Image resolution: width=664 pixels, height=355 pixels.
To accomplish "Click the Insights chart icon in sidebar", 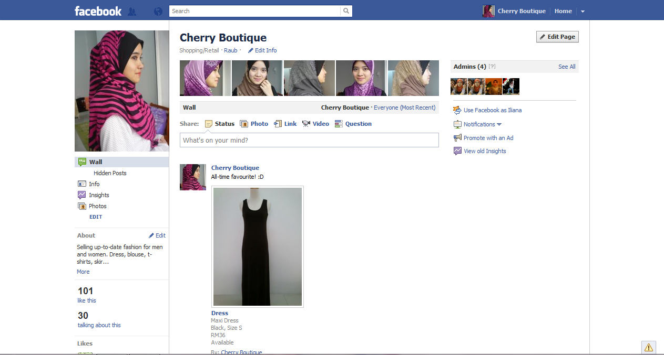I will [x=82, y=195].
